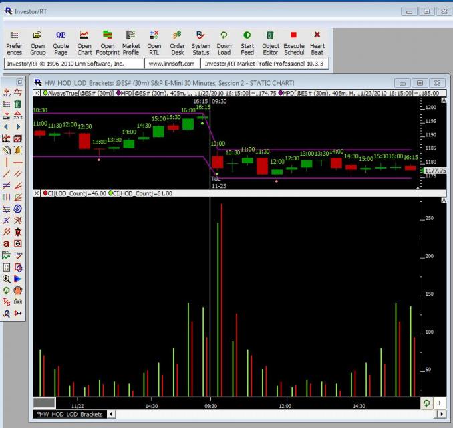Click the www.linnsoft.com link
This screenshot has width=453, height=428.
tap(172, 63)
